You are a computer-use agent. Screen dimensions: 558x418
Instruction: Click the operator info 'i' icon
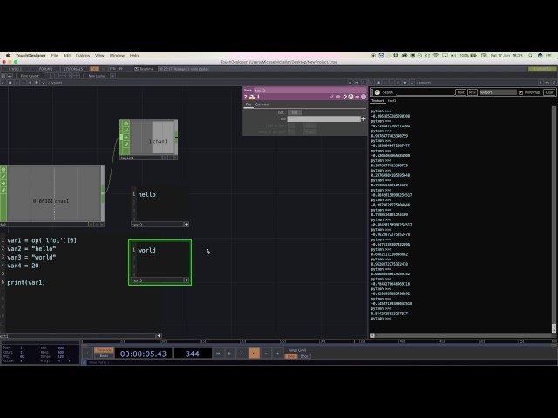(x=258, y=97)
